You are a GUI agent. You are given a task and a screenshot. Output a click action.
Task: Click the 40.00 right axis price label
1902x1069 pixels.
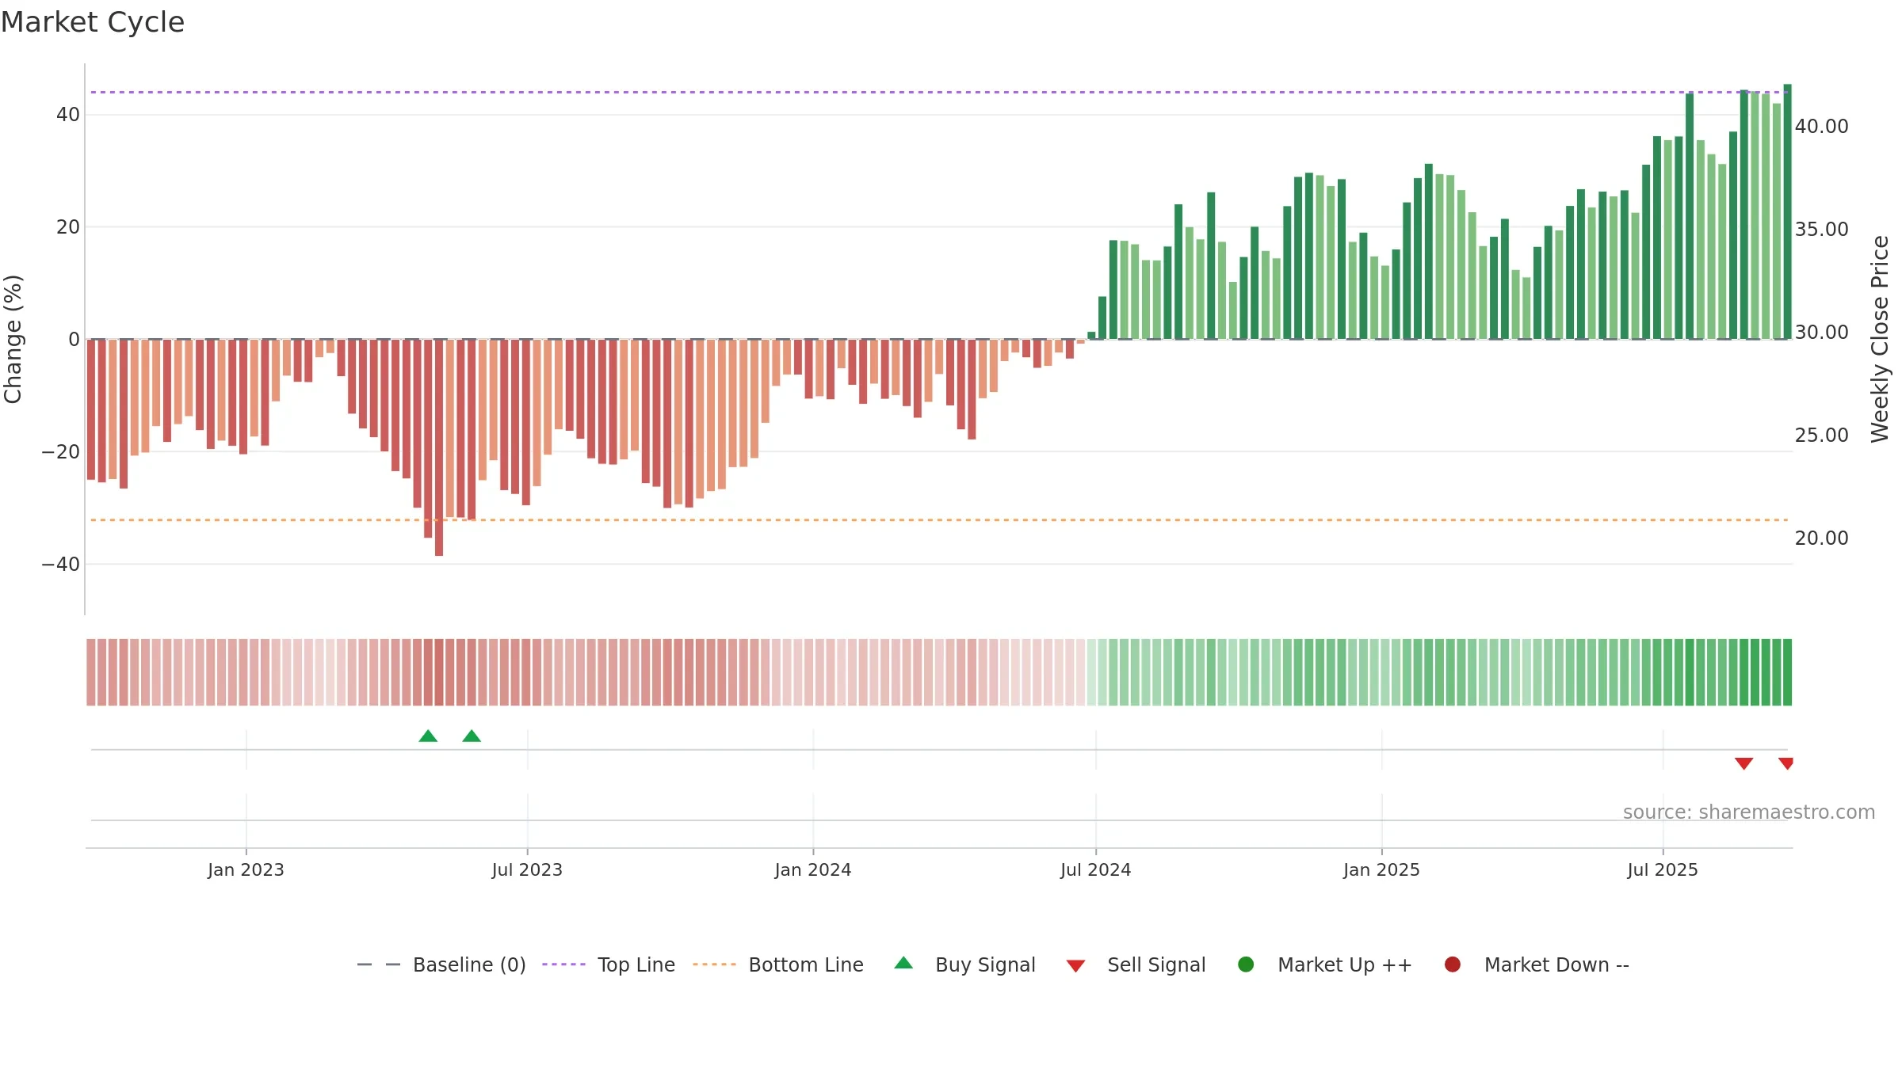[x=1821, y=126]
